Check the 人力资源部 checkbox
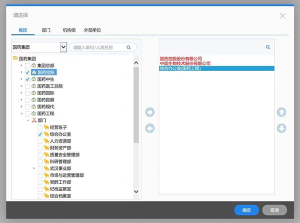The image size is (300, 223). click(x=40, y=141)
